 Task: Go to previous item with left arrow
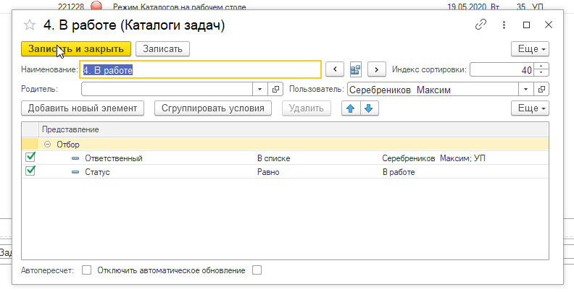[x=334, y=70]
